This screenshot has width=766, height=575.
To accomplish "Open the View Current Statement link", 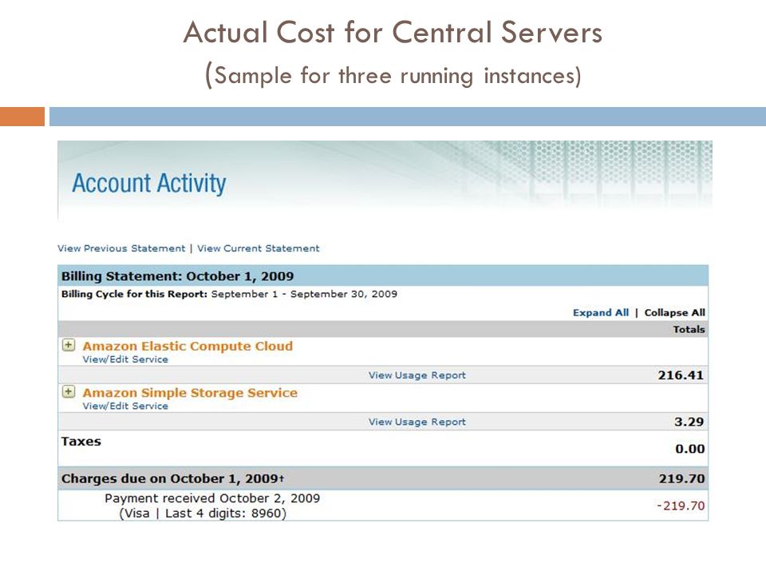I will click(x=258, y=248).
